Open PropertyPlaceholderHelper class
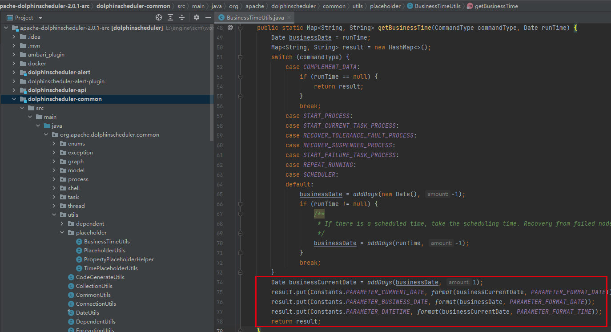The image size is (611, 332). tap(119, 259)
